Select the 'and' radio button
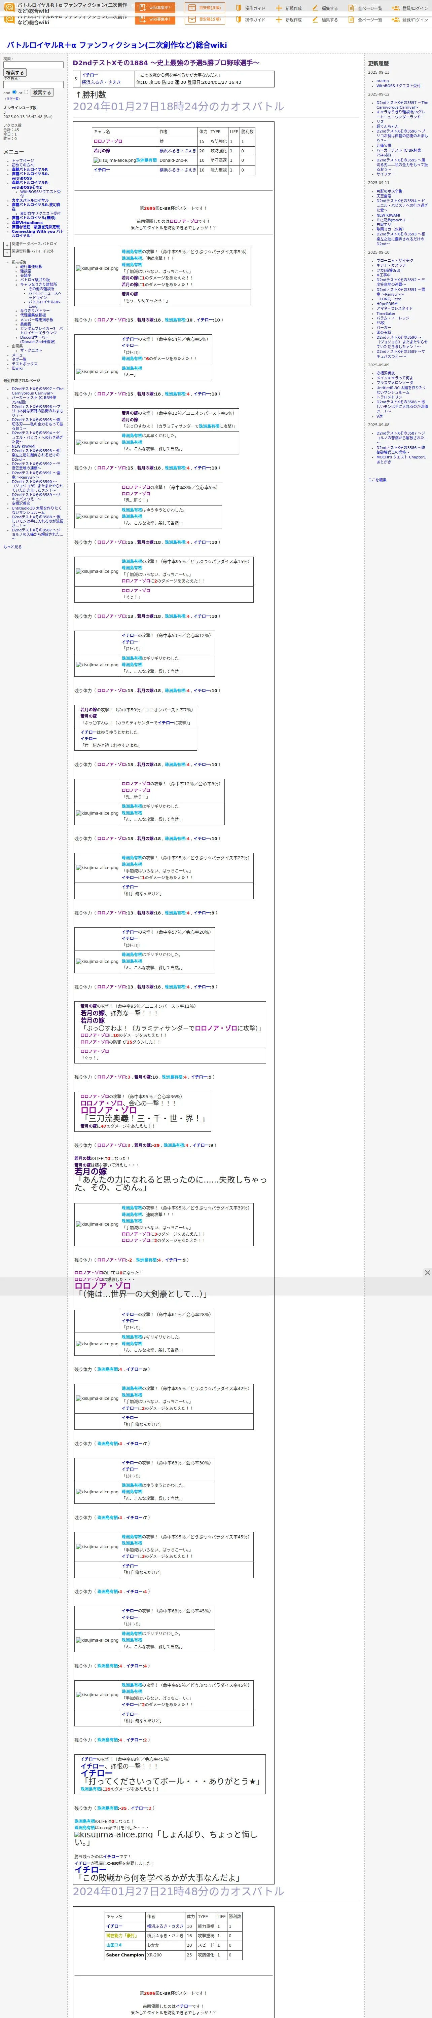This screenshot has height=2018, width=432. (x=15, y=92)
